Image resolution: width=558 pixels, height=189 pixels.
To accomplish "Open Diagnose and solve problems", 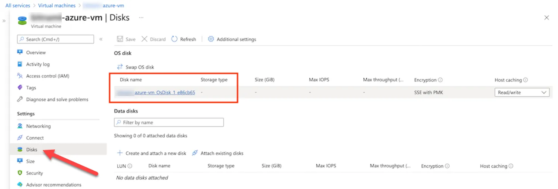I will 57,99.
